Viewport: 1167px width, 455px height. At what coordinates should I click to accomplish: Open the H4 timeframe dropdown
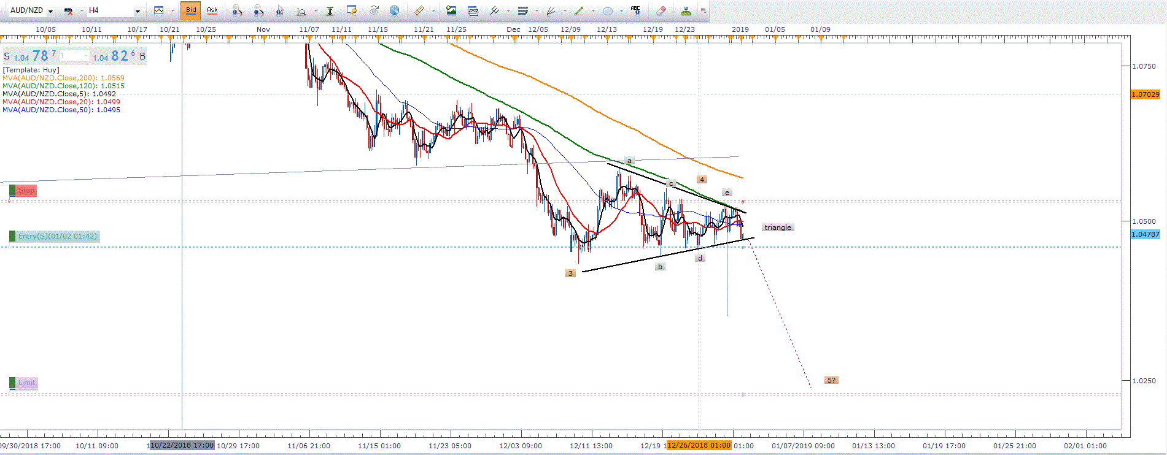[138, 11]
